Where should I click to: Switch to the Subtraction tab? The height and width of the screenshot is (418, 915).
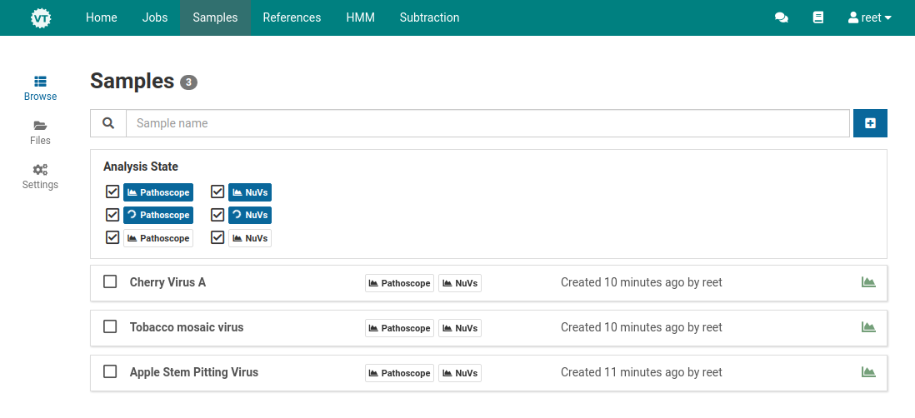coord(429,17)
